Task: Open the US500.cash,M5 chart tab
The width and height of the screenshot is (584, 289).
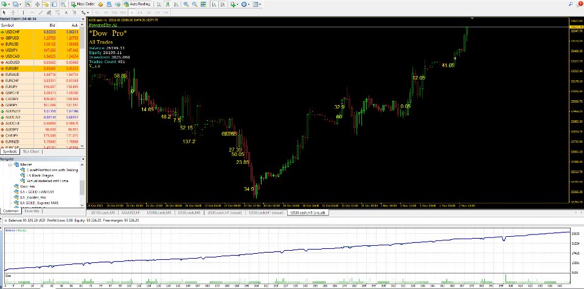Action: [159, 212]
